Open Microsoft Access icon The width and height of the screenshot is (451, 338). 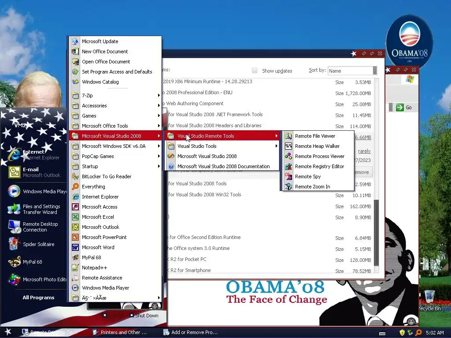[x=75, y=207]
